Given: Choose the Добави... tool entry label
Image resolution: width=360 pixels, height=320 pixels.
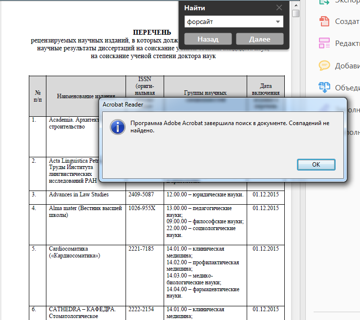Looking at the screenshot, I should coord(347,65).
